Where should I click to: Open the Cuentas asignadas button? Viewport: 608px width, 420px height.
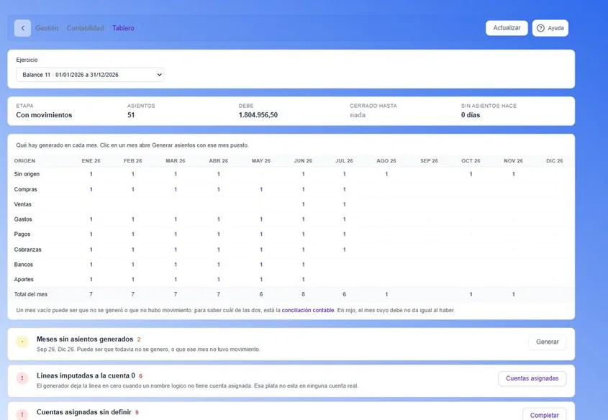coord(532,378)
